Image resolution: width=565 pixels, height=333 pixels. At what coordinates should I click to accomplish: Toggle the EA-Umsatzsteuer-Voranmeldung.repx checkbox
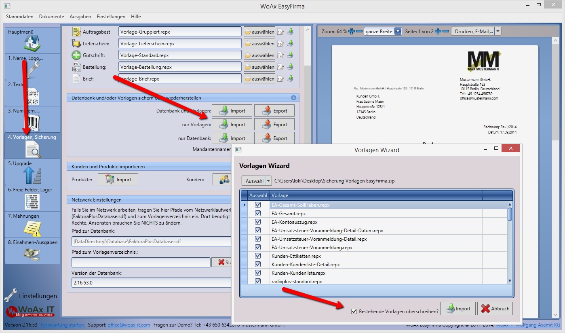(258, 248)
